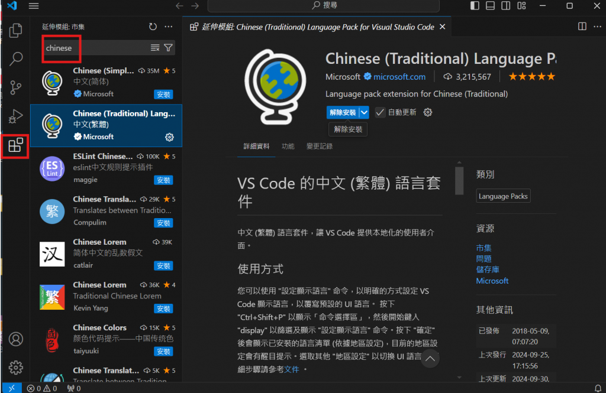Select the Chinese (Simplified) extension list item

(x=107, y=83)
